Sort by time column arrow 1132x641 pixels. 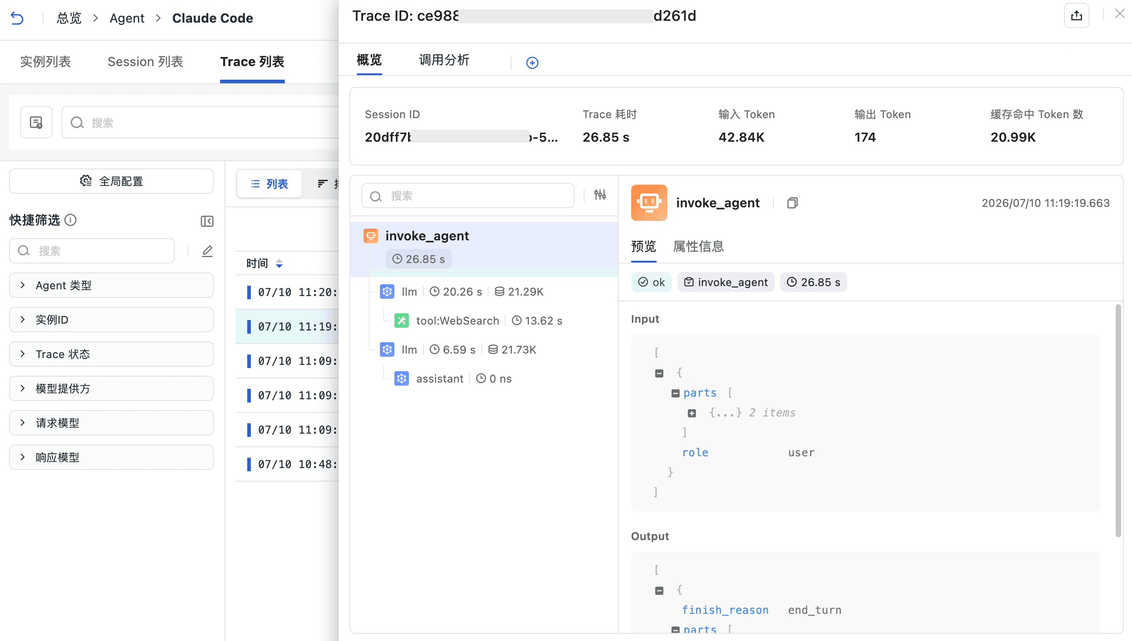(279, 263)
